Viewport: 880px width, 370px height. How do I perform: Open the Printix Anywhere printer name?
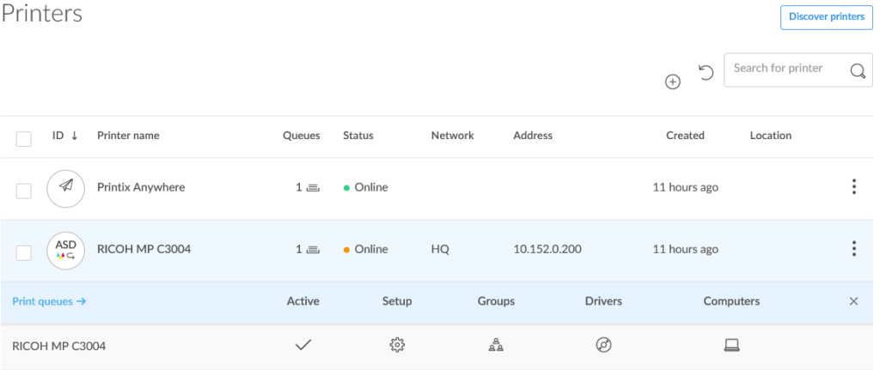141,187
